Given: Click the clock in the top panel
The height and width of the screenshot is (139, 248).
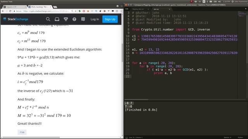Looking at the screenshot, I should point(227,2).
